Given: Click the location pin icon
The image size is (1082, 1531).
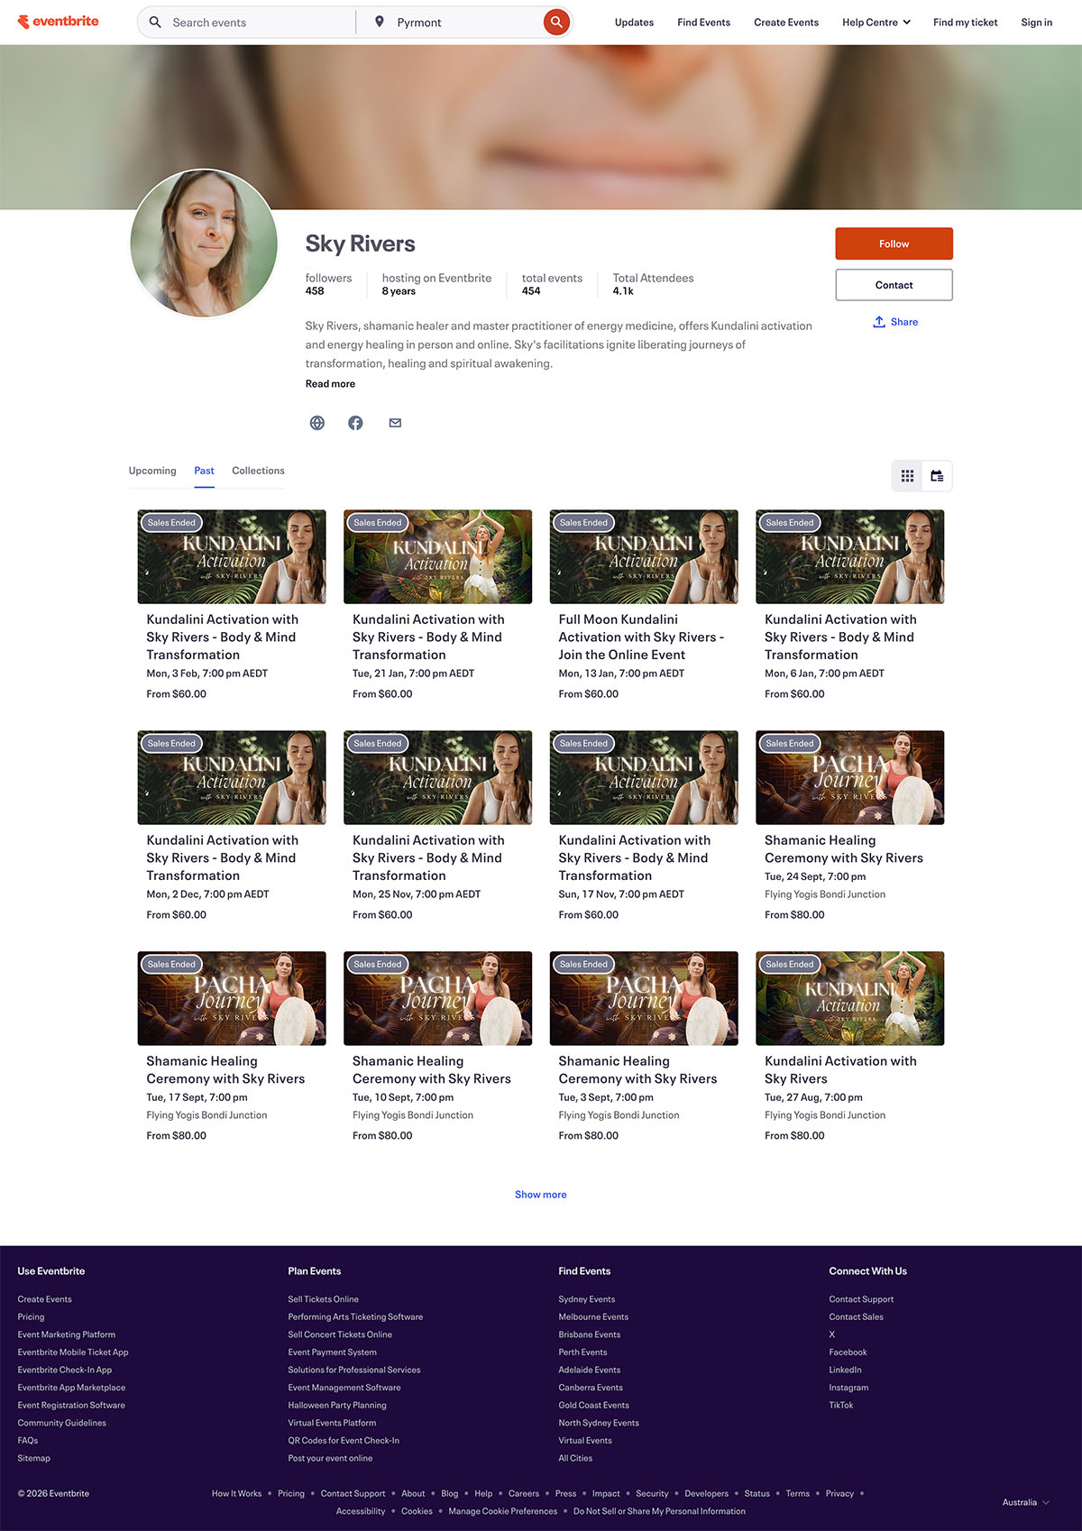Looking at the screenshot, I should [380, 22].
